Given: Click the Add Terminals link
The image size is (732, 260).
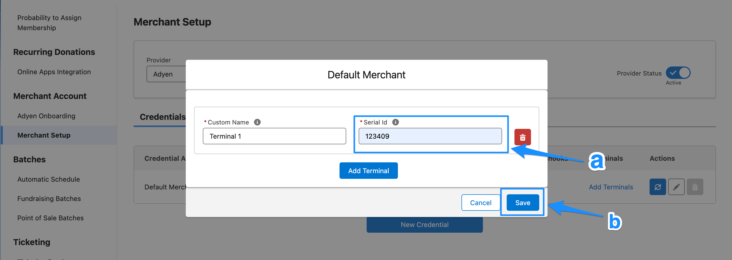Looking at the screenshot, I should tap(611, 187).
